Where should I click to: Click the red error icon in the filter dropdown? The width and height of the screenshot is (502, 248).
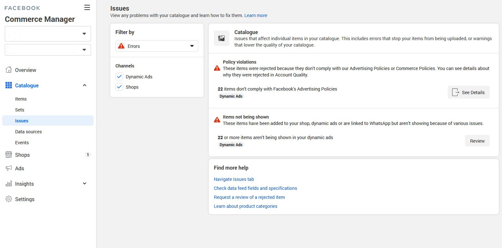click(x=121, y=46)
